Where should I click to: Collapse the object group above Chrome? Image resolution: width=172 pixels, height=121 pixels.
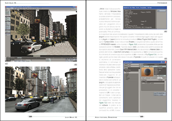click(124, 72)
